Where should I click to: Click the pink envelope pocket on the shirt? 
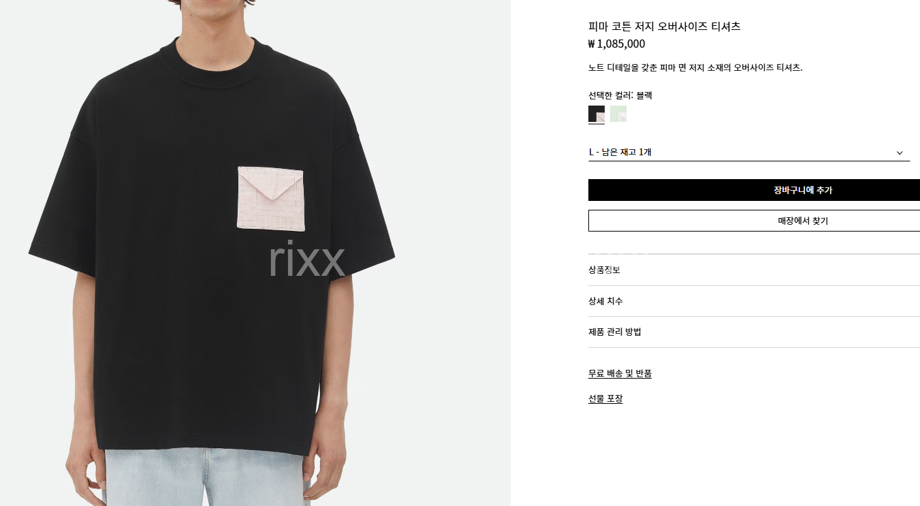click(270, 199)
